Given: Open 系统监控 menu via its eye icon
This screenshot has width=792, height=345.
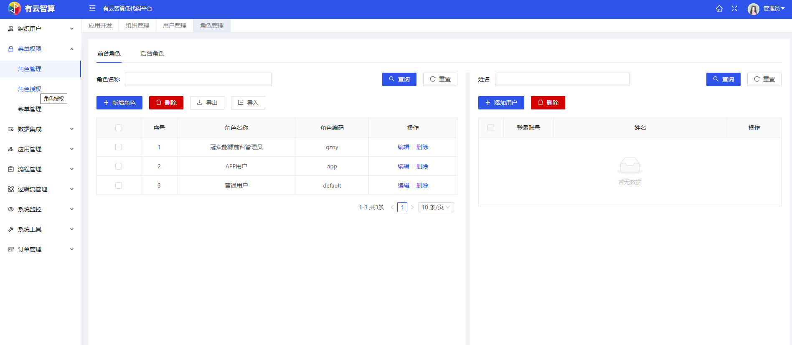Looking at the screenshot, I should pyautogui.click(x=11, y=209).
